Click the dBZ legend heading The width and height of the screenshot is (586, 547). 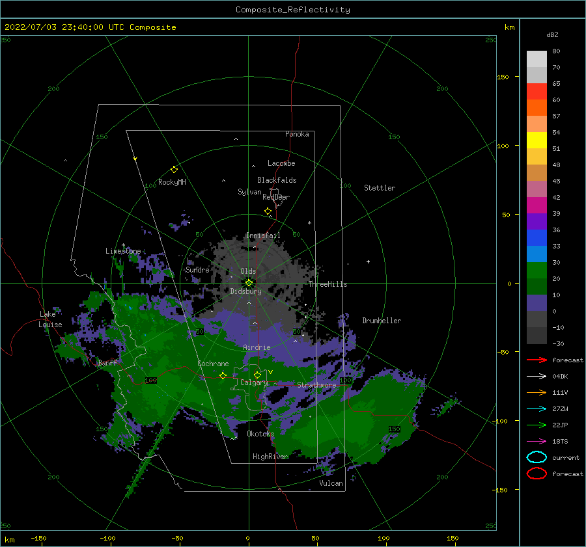pos(552,34)
